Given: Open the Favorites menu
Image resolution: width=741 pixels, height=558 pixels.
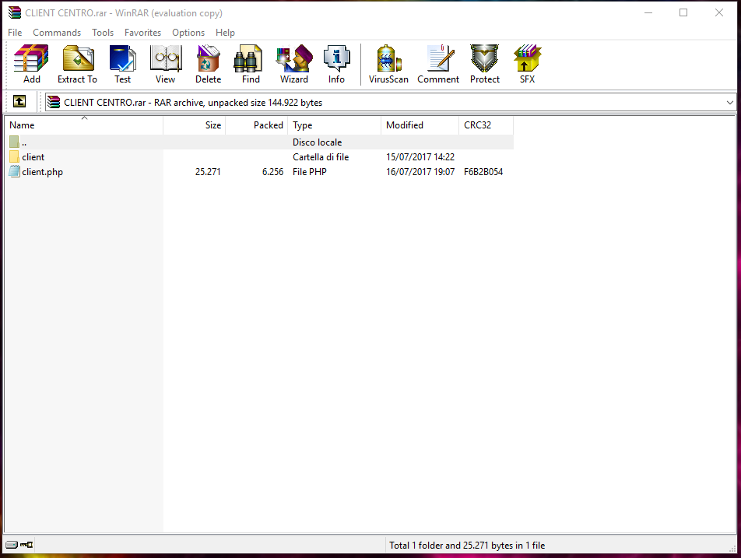Looking at the screenshot, I should pyautogui.click(x=142, y=33).
